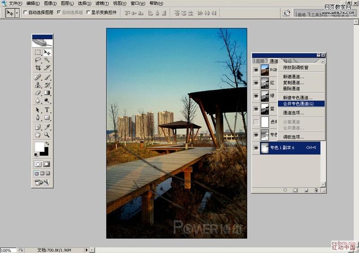Viewport: 359px width, 253px height.
Task: Open the tool preset picker dropdown arrow
Action: pos(17,13)
